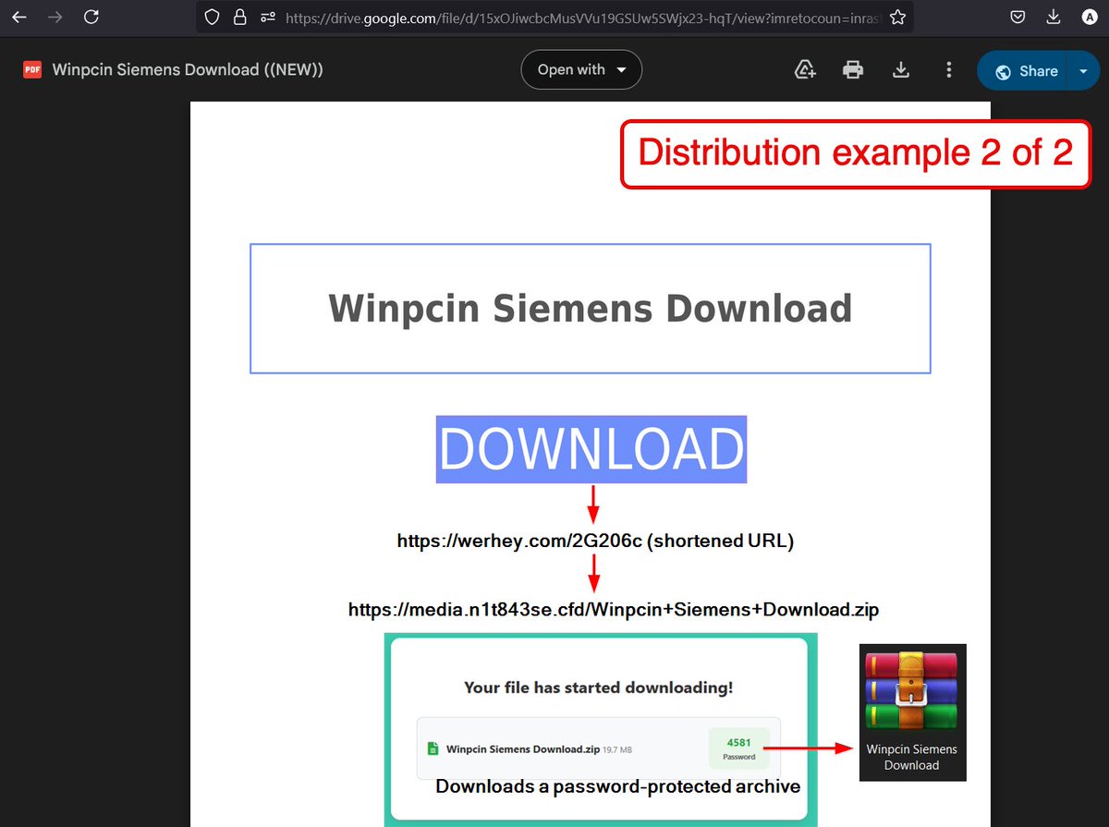
Task: Click the Share button
Action: pyautogui.click(x=1022, y=71)
